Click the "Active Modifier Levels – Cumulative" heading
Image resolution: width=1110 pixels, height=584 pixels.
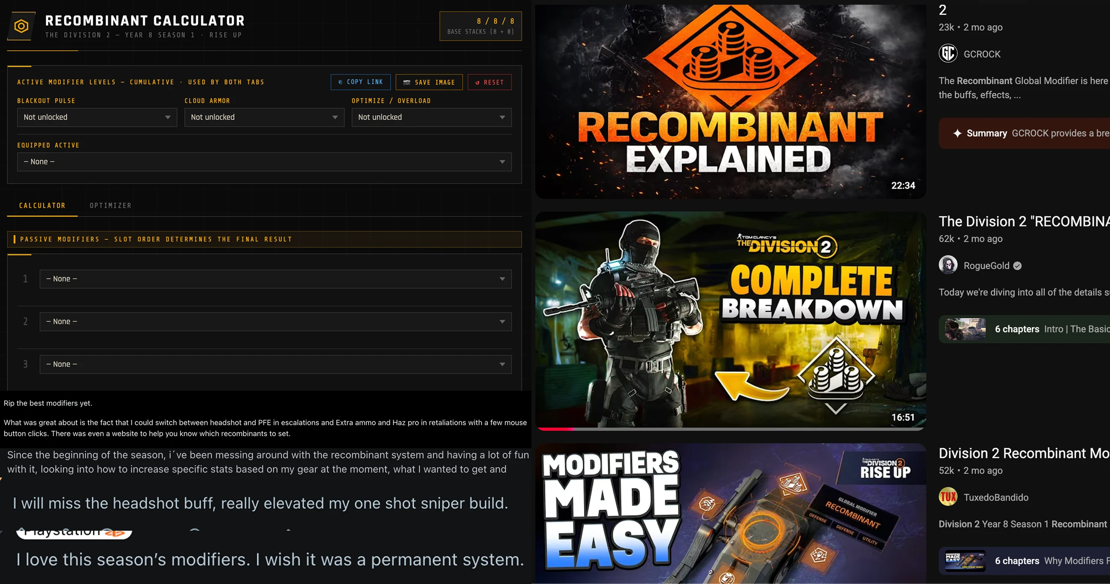point(140,82)
